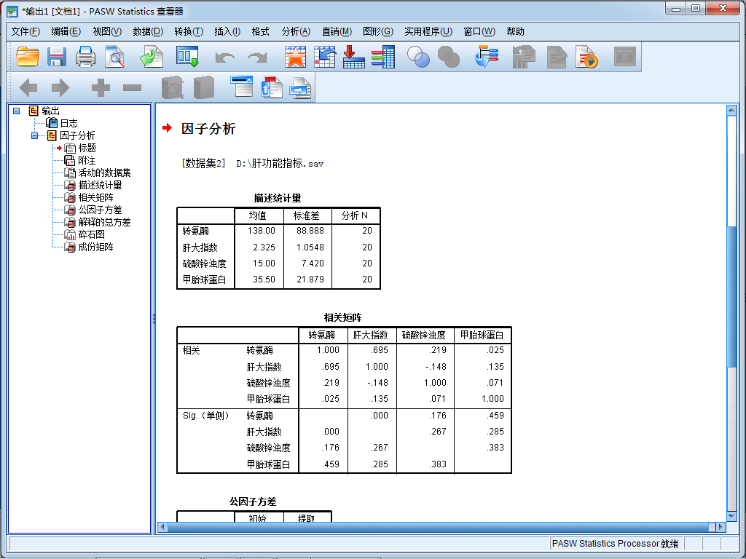
Task: Click the Export output icon
Action: point(152,57)
